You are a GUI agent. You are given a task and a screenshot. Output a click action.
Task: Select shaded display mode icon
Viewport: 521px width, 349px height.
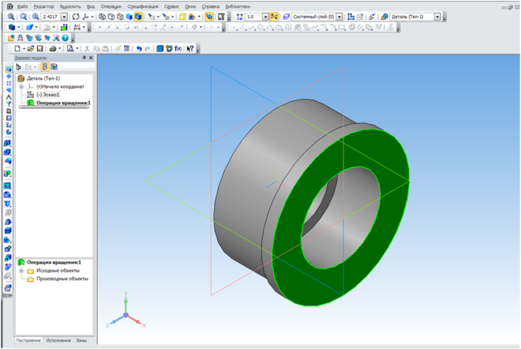(129, 17)
